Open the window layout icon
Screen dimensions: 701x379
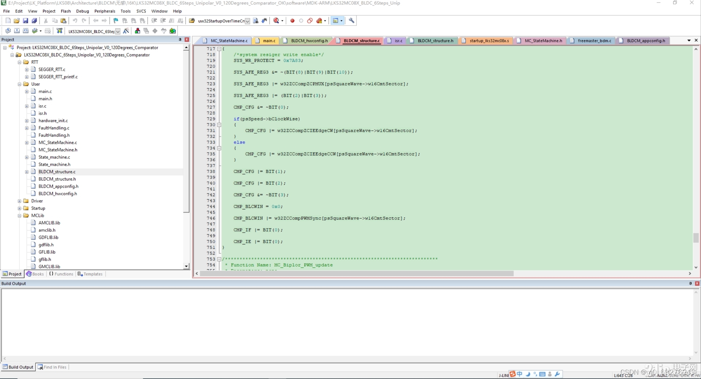pos(336,21)
